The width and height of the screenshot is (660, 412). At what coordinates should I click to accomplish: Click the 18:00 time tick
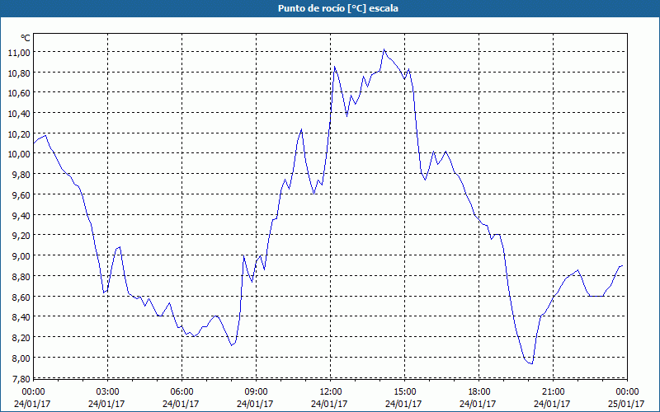tap(479, 392)
